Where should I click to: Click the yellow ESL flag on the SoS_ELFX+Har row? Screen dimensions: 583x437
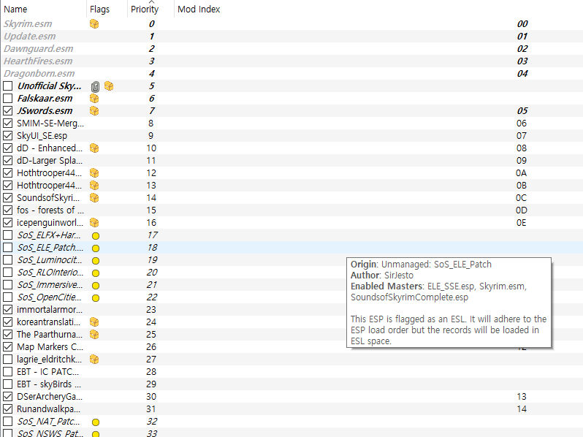pyautogui.click(x=95, y=236)
